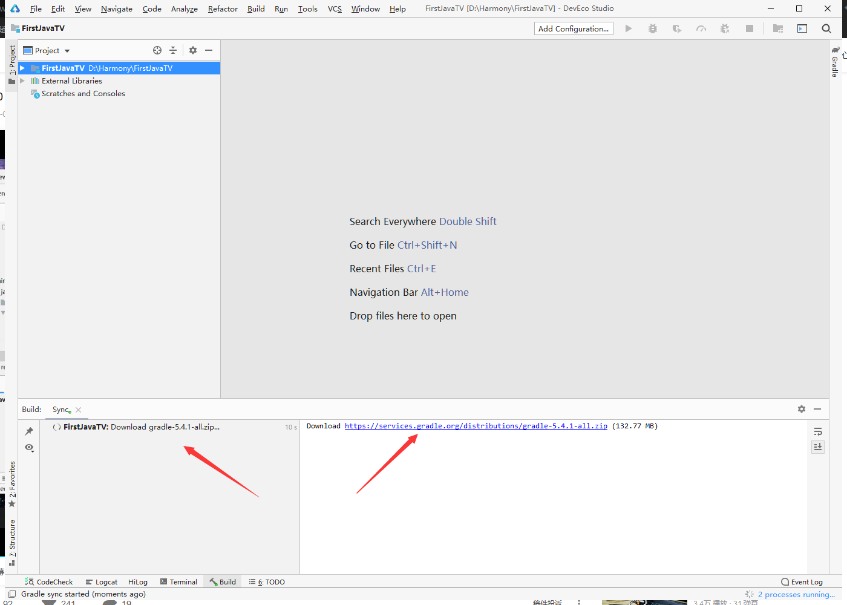
Task: Open the File menu
Action: click(x=36, y=8)
